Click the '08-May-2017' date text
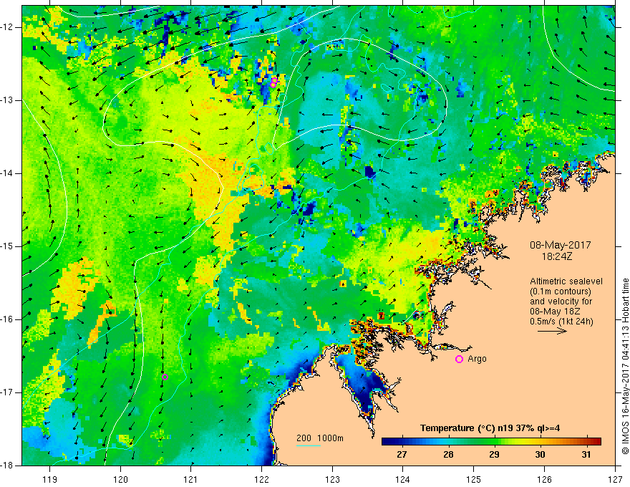The width and height of the screenshot is (630, 487). (560, 245)
